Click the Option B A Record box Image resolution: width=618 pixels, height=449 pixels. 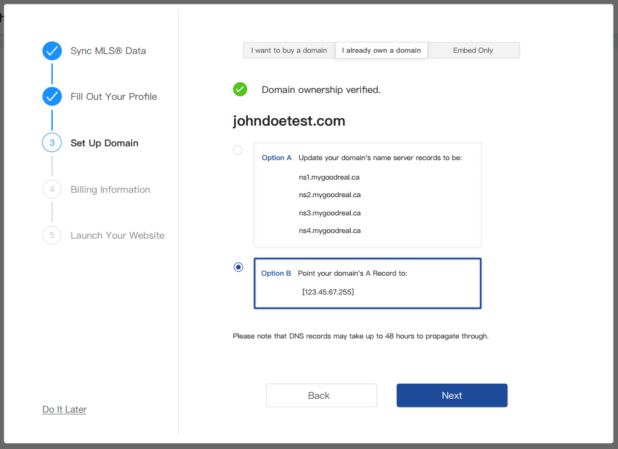367,283
